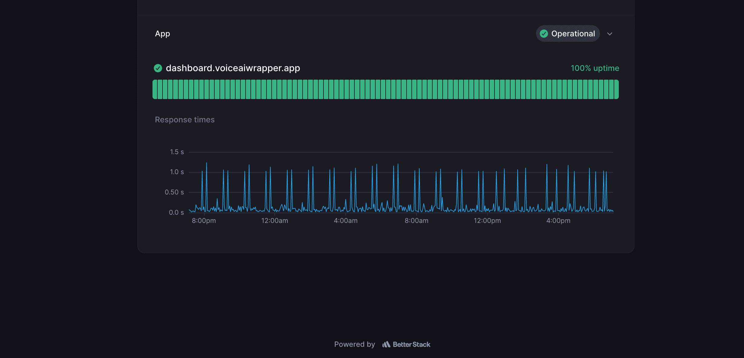Click the Better Stack logo icon

(x=386, y=344)
